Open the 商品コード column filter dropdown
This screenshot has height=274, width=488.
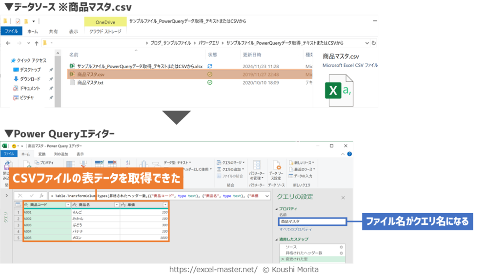[68, 205]
